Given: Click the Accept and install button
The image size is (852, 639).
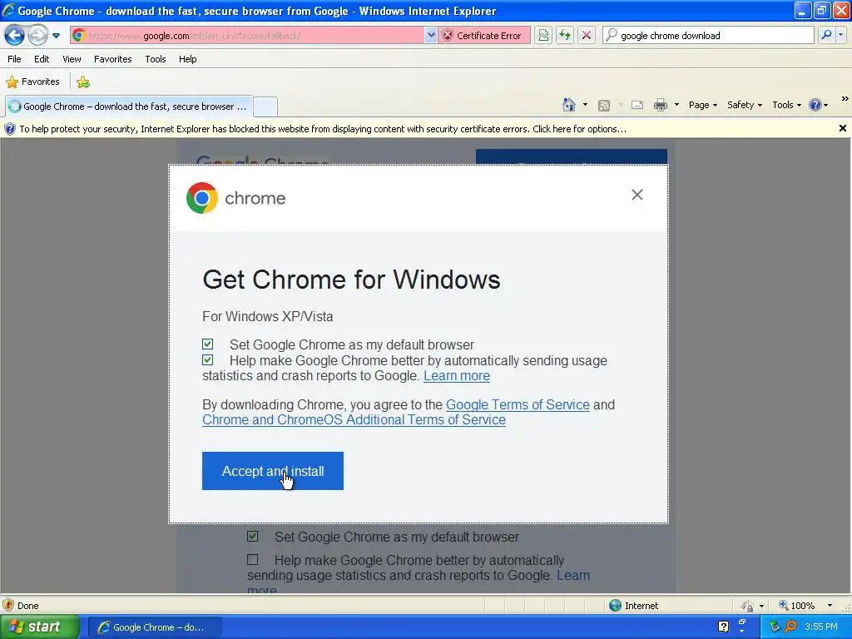Looking at the screenshot, I should coord(273,471).
